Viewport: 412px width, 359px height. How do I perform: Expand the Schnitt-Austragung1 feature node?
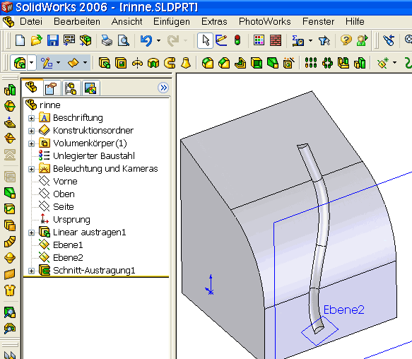click(x=31, y=271)
